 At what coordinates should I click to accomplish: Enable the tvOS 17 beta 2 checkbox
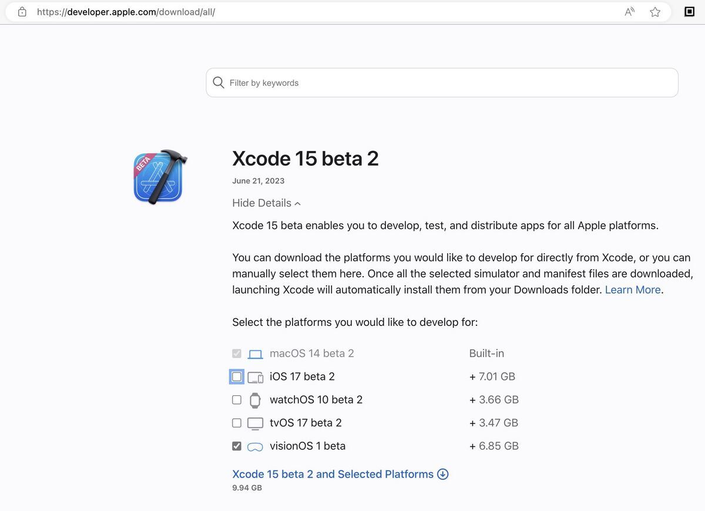236,422
